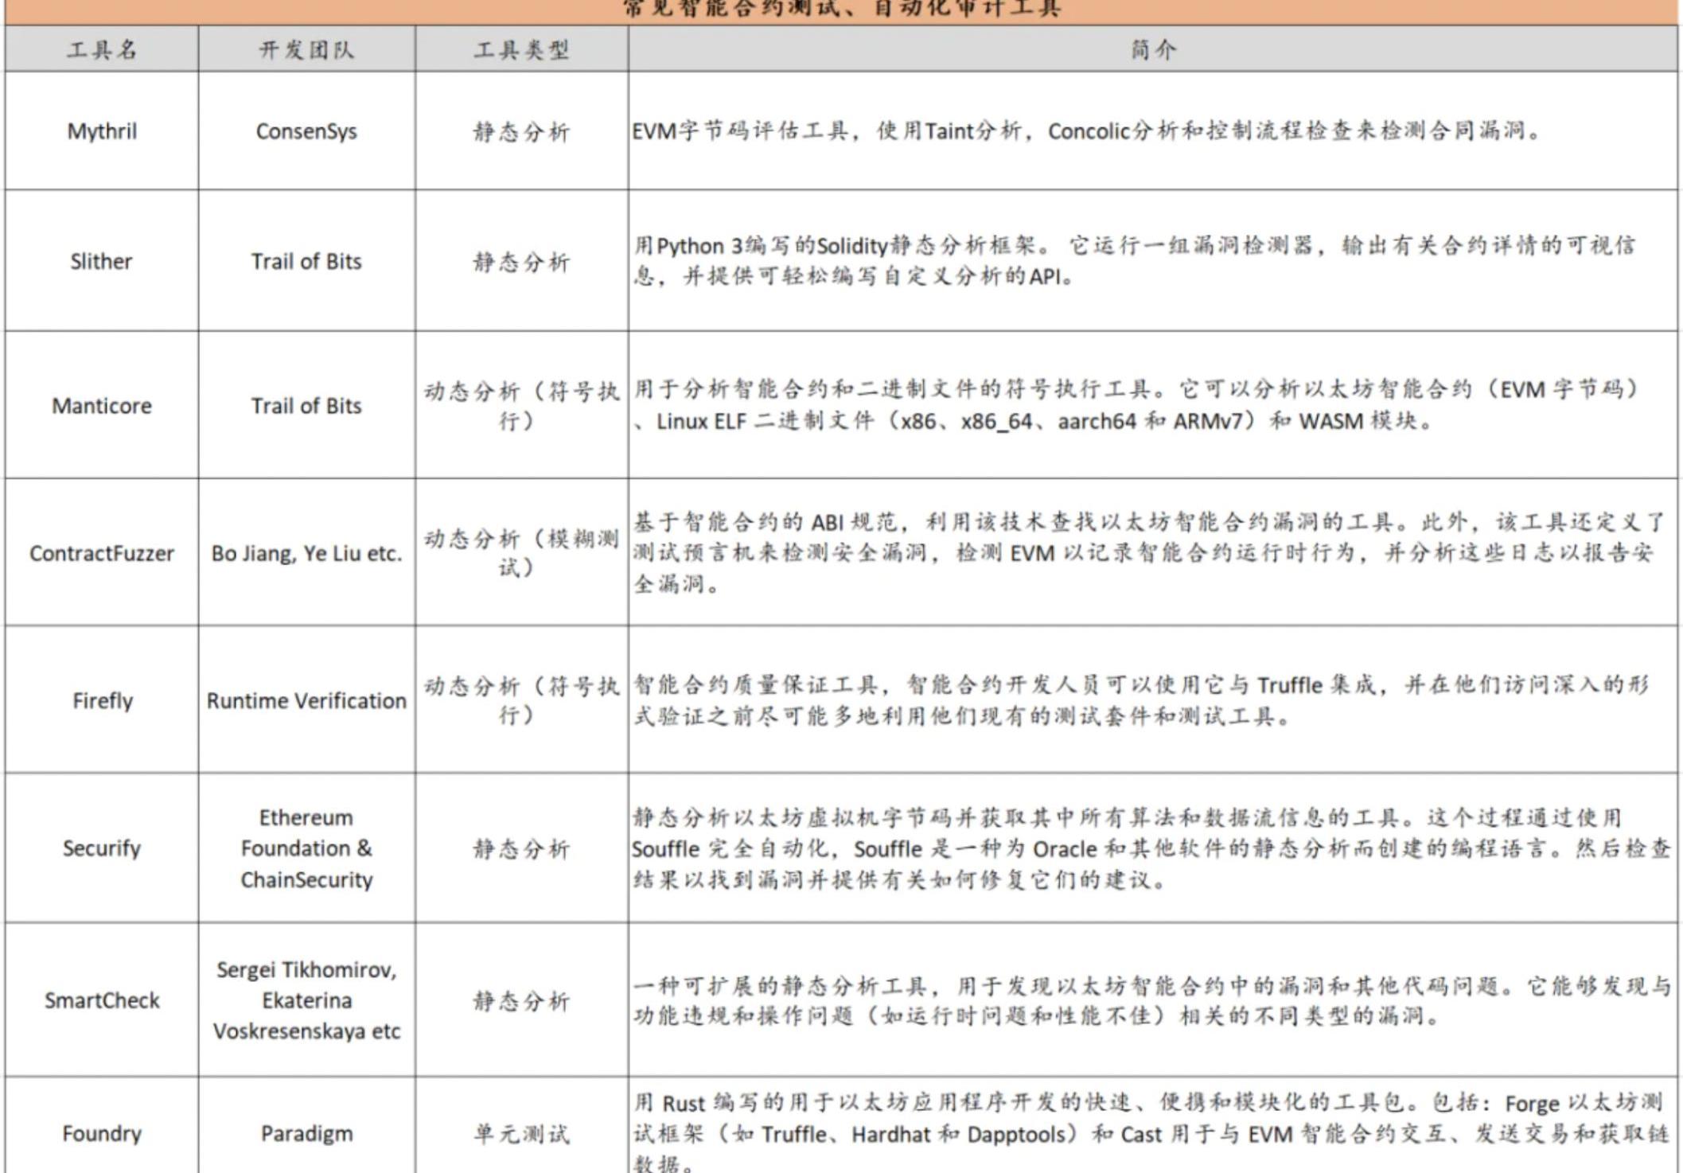Select the Foundry tool name cell
The image size is (1683, 1173).
102,1133
